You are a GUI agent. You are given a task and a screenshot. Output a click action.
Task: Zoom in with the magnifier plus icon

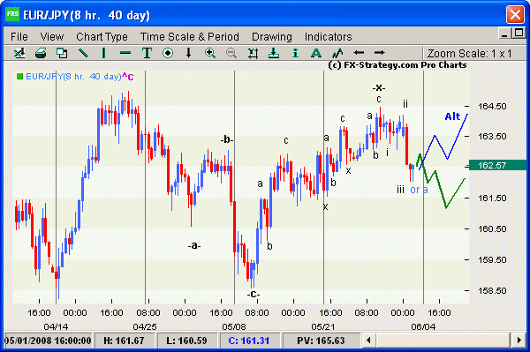click(x=210, y=53)
